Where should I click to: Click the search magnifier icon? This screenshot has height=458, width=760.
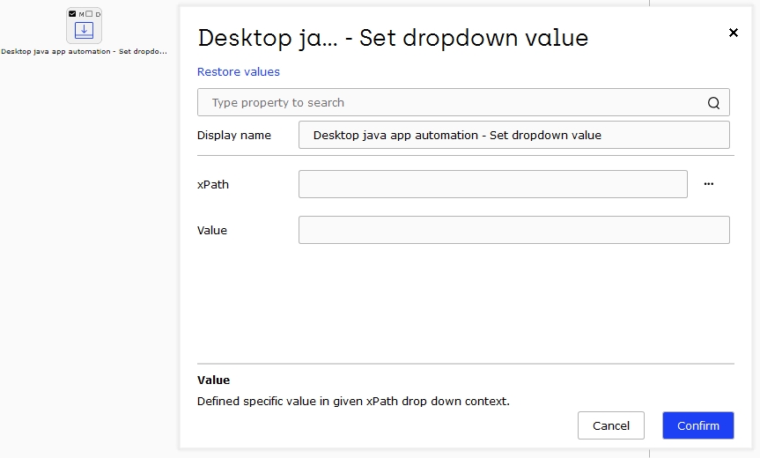tap(713, 103)
